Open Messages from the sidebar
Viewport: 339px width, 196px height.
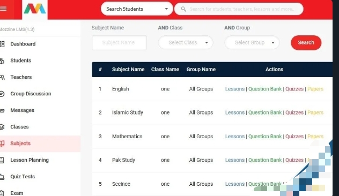(23, 110)
